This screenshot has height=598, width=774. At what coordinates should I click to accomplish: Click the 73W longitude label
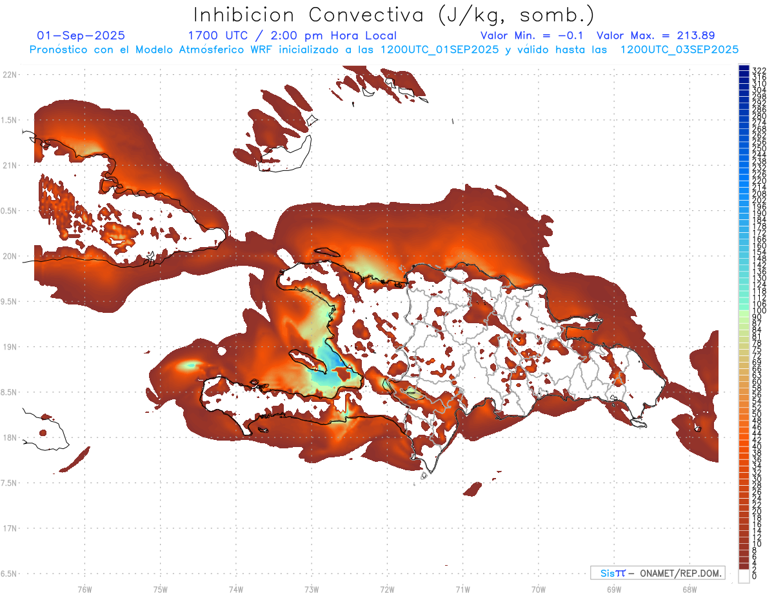point(312,589)
